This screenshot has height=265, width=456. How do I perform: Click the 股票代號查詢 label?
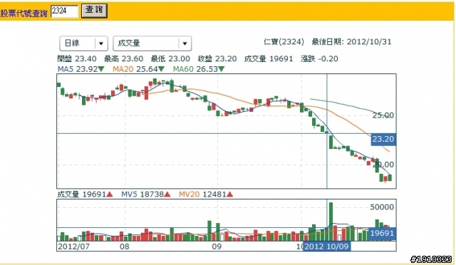[24, 14]
